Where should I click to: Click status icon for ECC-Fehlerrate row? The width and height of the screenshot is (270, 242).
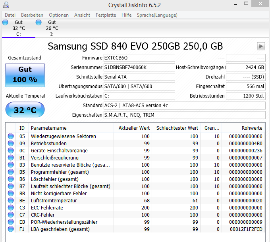(x=11, y=207)
